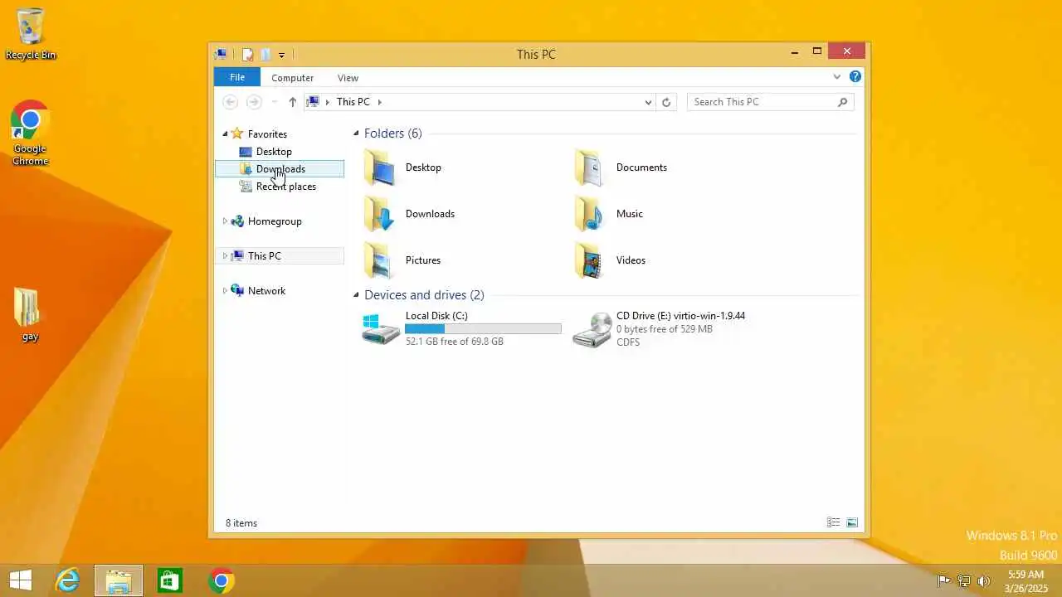
Task: Click the Back navigation arrow
Action: [231, 102]
